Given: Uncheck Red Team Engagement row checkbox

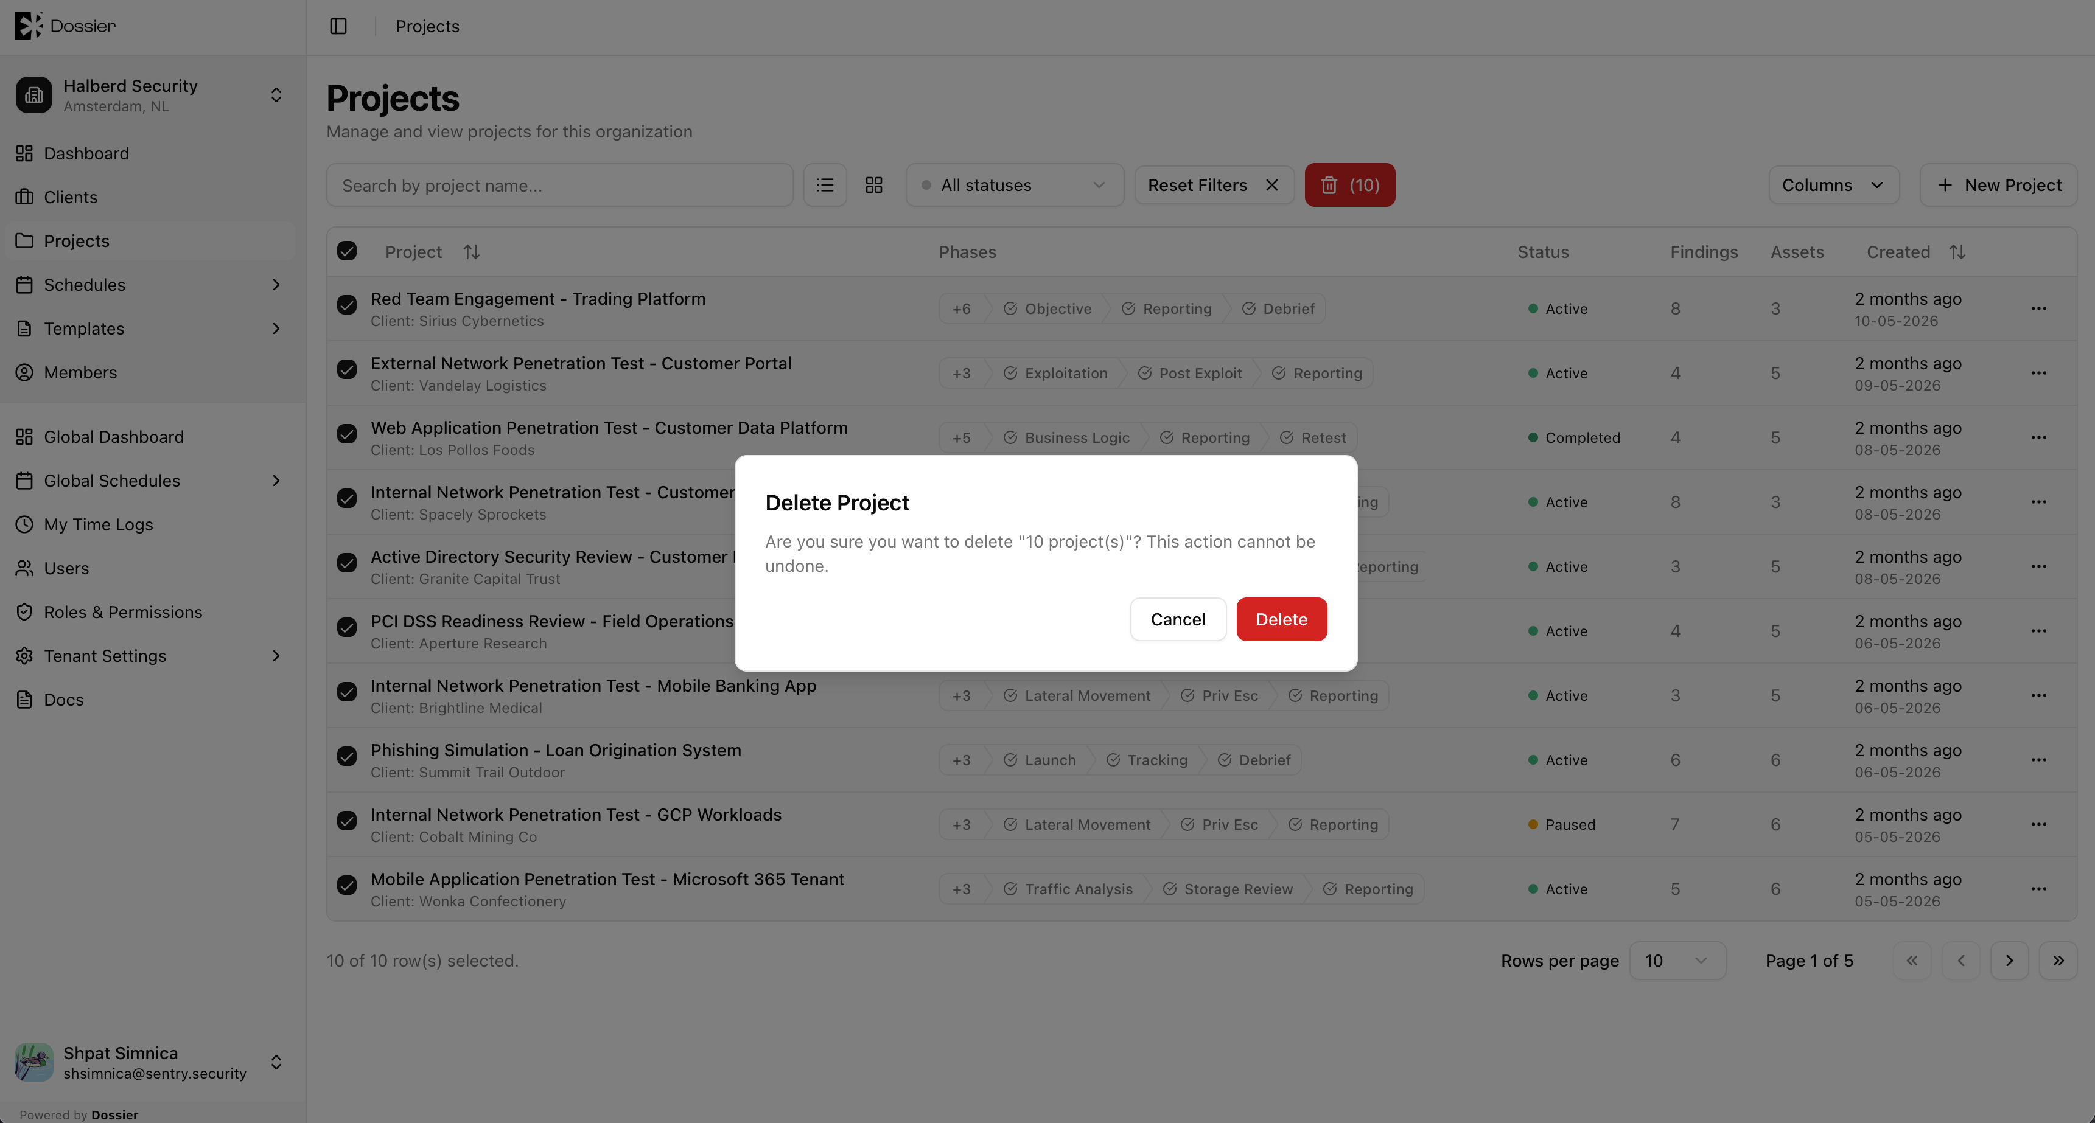Looking at the screenshot, I should (346, 305).
